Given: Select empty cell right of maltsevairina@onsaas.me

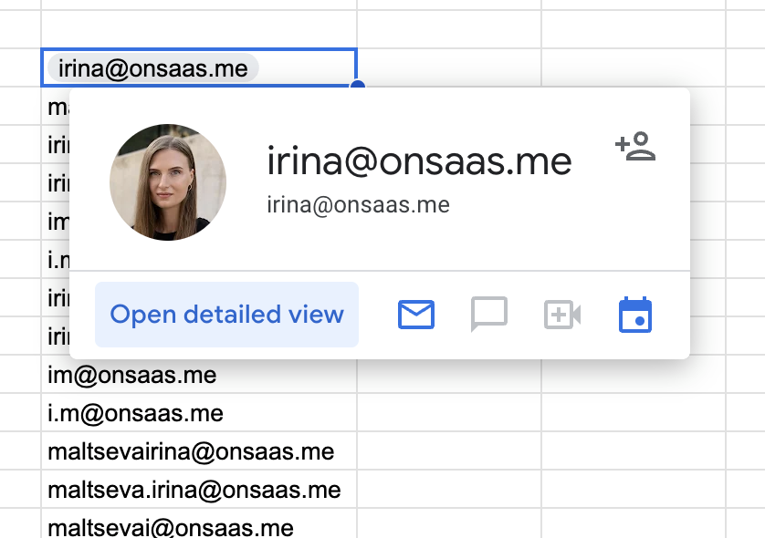Looking at the screenshot, I should pyautogui.click(x=449, y=451).
